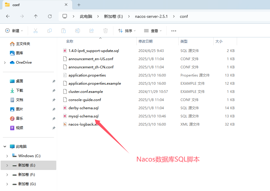Image resolution: width=270 pixels, height=191 pixels.
Task: Click the Paste clipboard icon
Action: pos(64,31)
